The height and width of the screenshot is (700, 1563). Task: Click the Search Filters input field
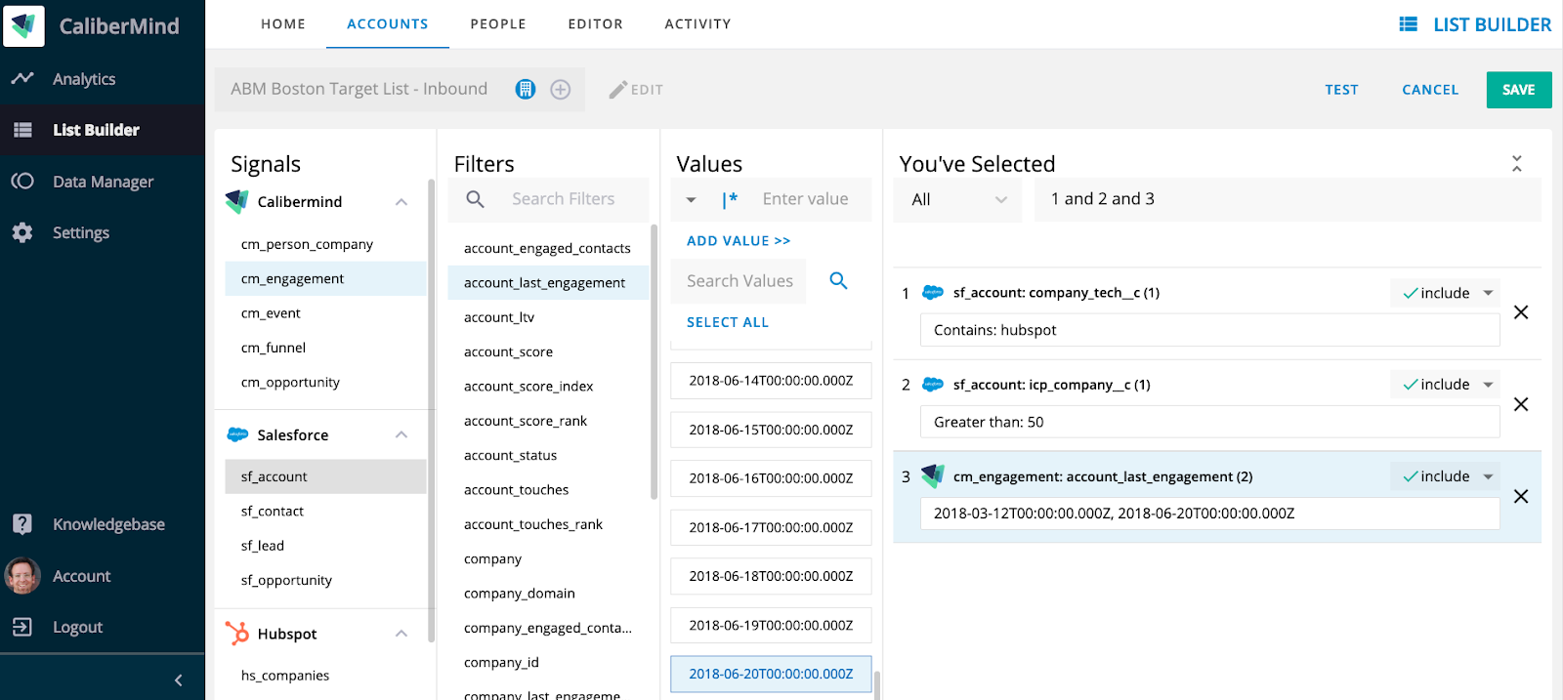(564, 199)
